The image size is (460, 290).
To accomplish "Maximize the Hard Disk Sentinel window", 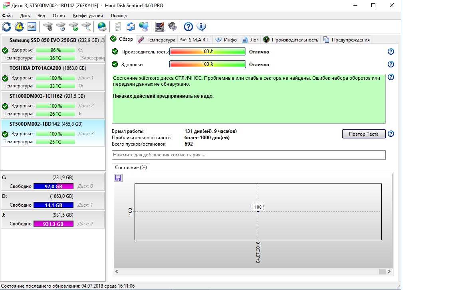I will click(373, 5).
